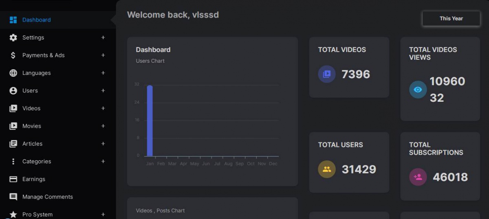
Task: Expand the Videos submenu plus sign
Action: click(103, 108)
